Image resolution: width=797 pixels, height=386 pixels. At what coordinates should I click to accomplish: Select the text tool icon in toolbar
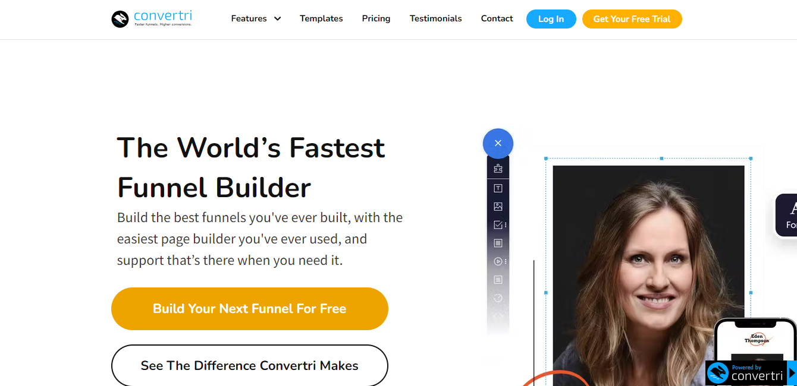(x=498, y=188)
